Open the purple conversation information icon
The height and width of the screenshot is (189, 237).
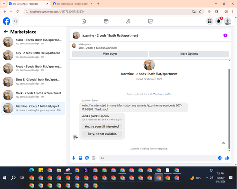tap(225, 35)
